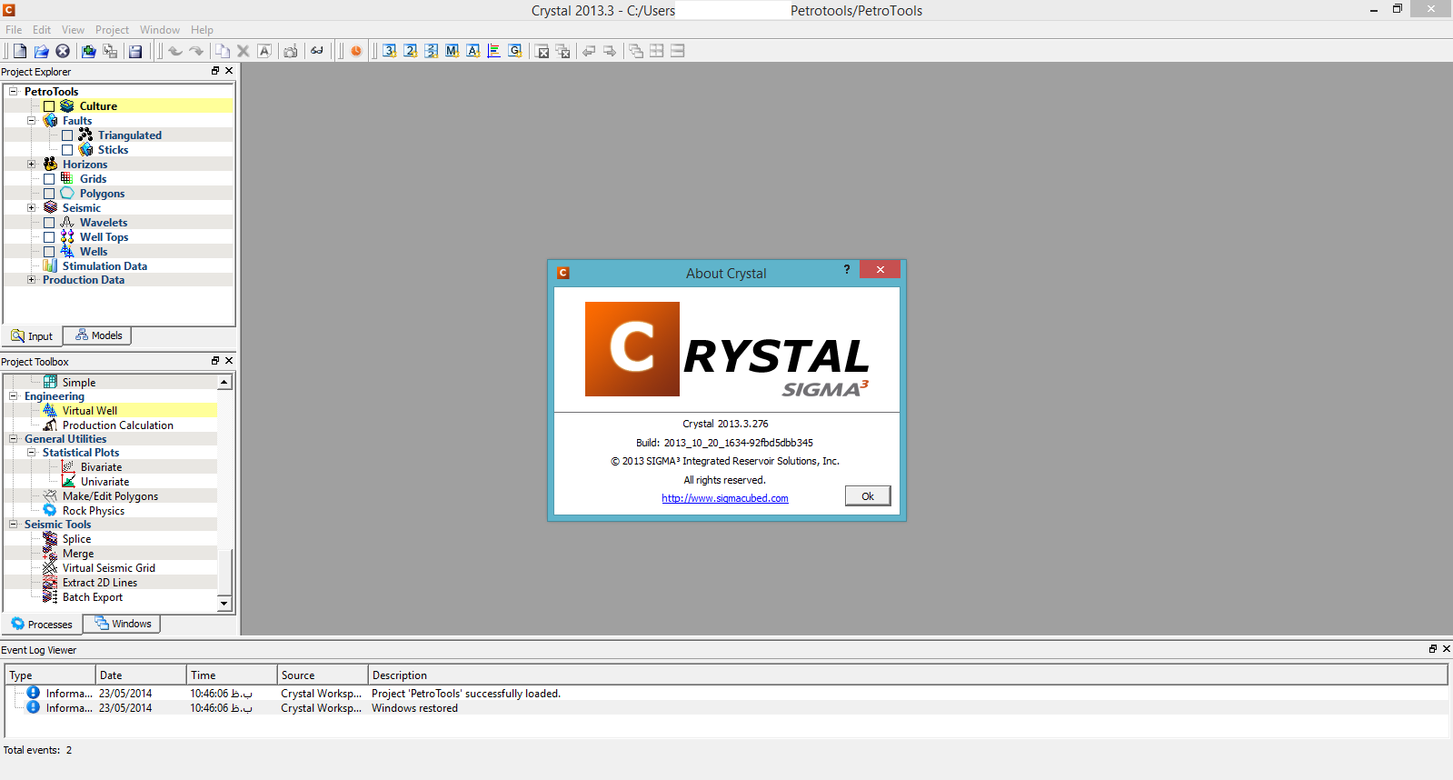Click the previous window left-arrow icon
Screen dimensions: 1453x780
click(589, 51)
